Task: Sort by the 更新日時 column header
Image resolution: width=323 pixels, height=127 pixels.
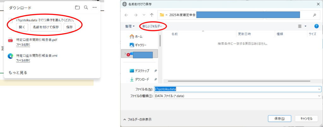Action: coord(244,34)
